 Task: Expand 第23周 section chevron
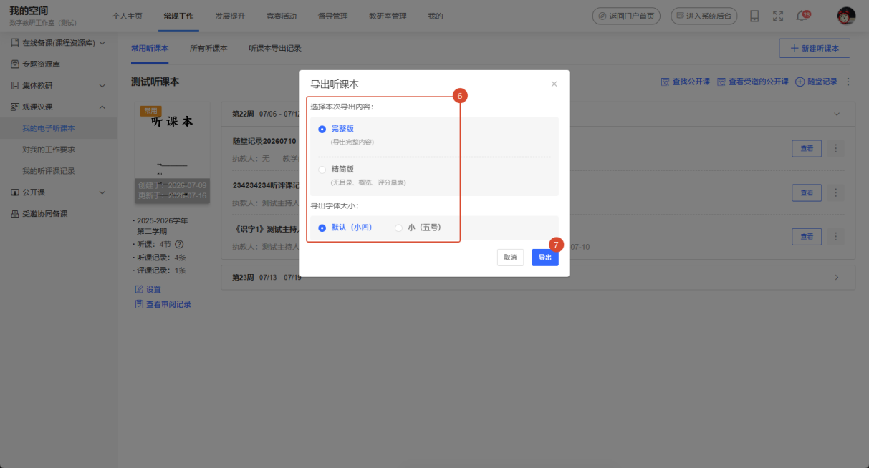836,277
